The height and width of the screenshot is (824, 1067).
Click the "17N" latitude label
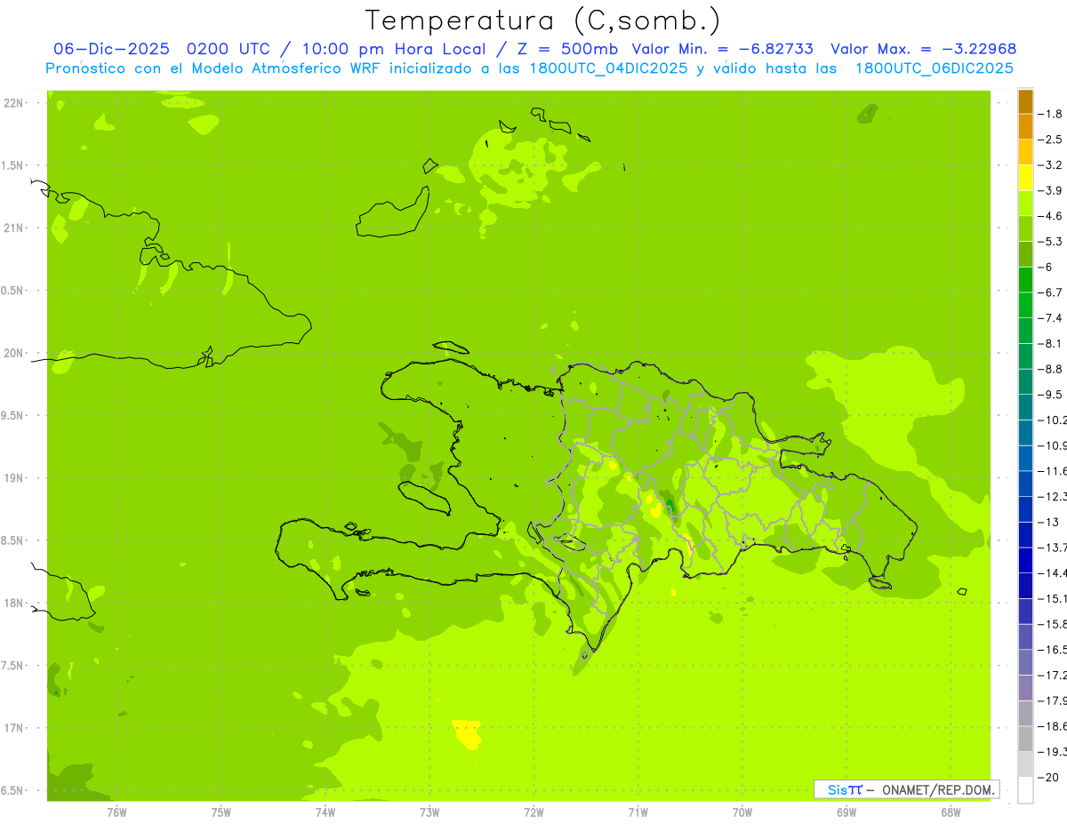[14, 728]
